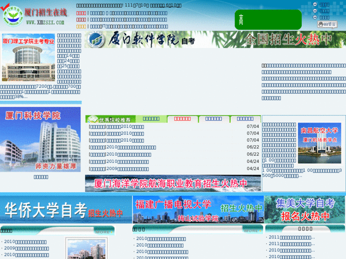
Task: Click the penguin icon on QQ留言
Action: click(x=321, y=24)
